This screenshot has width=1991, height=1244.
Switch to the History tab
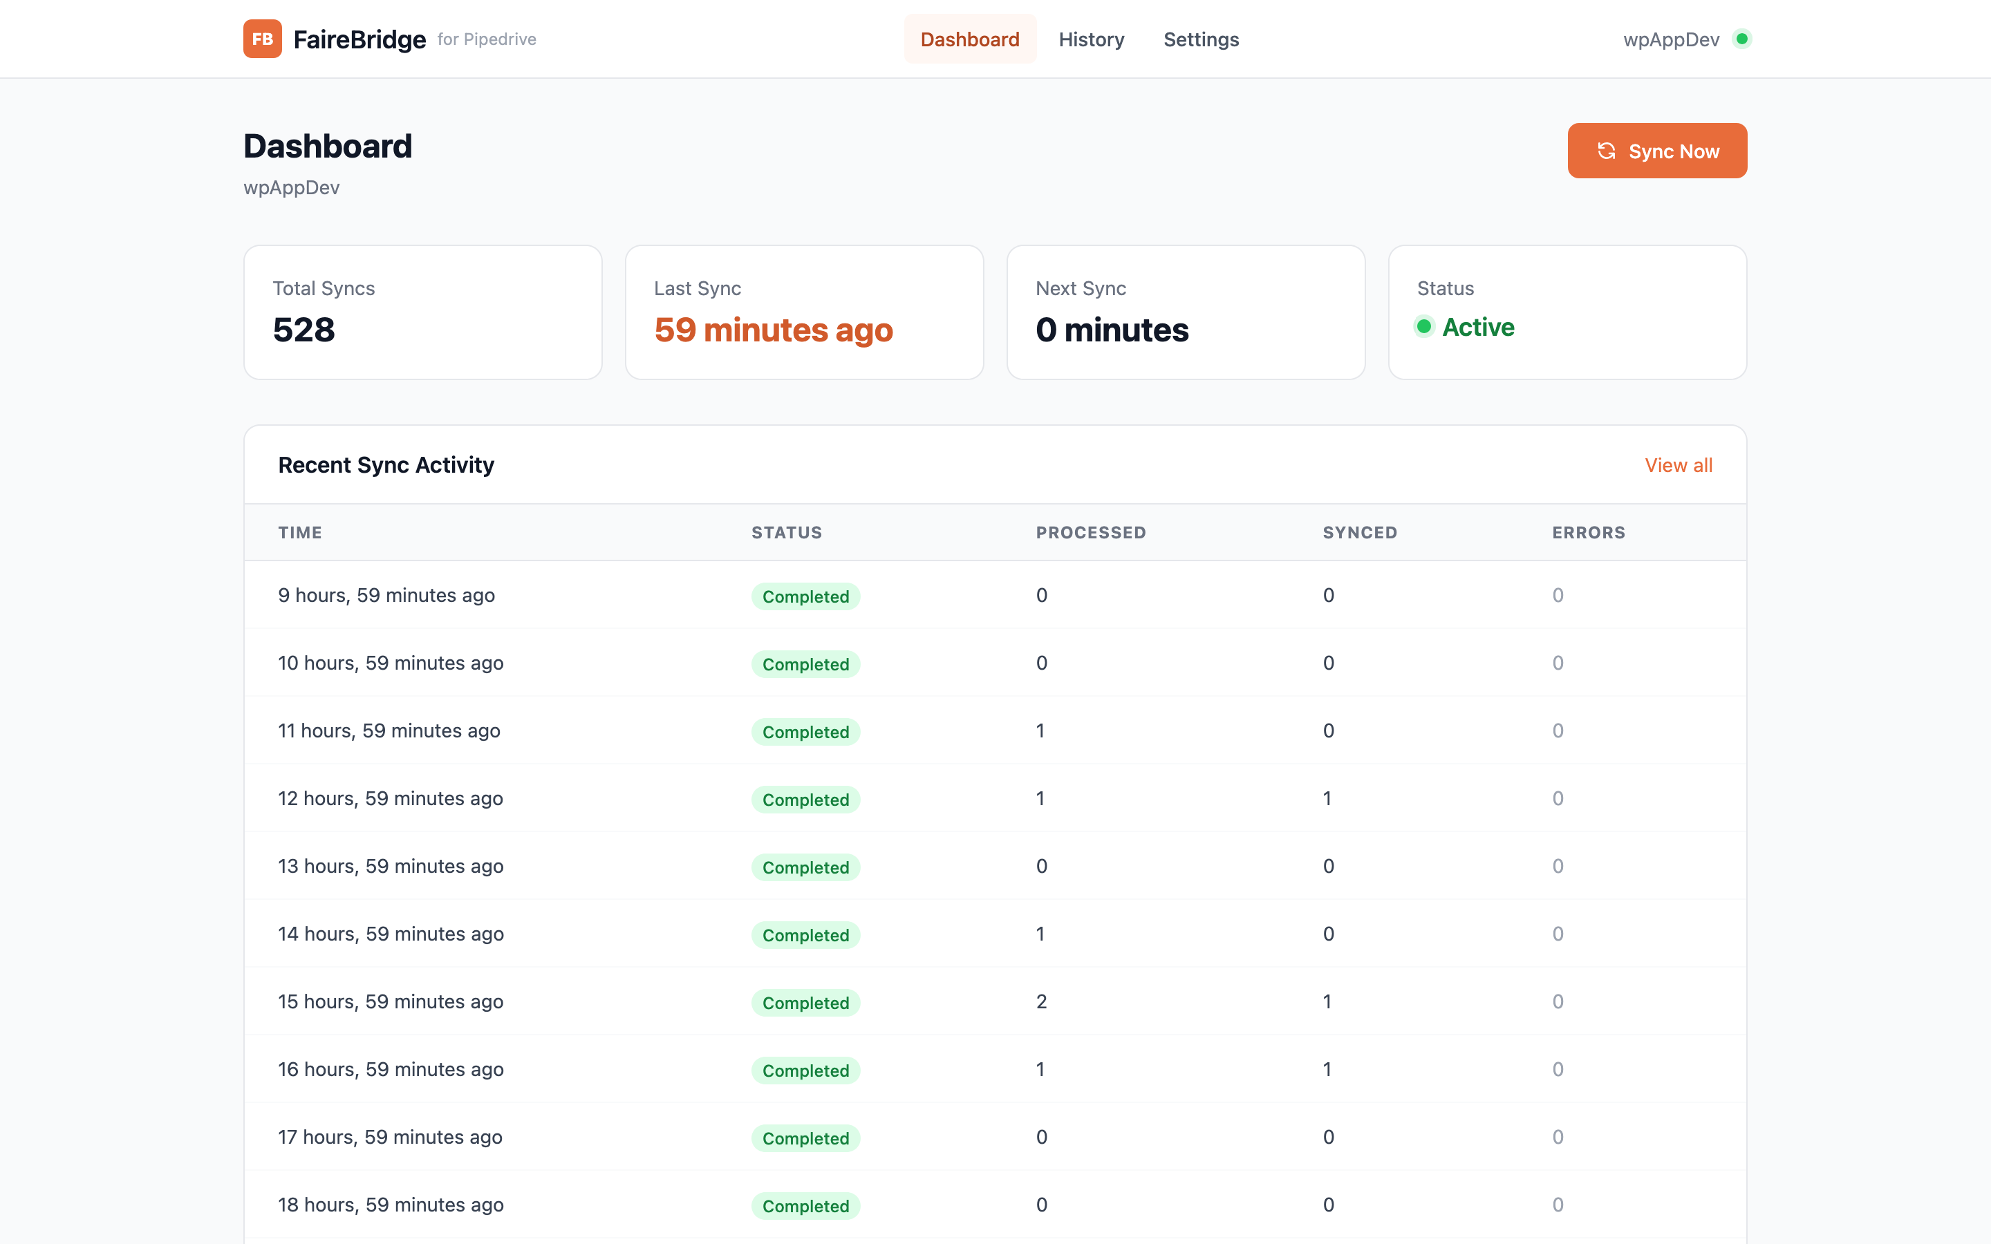(1091, 39)
